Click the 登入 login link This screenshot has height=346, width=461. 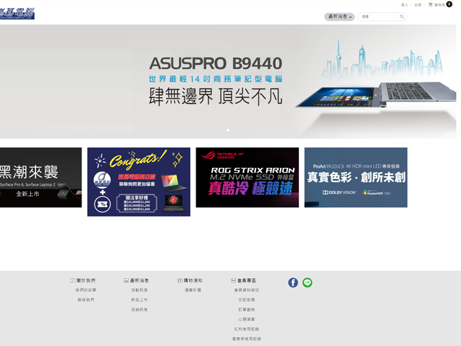pos(405,5)
